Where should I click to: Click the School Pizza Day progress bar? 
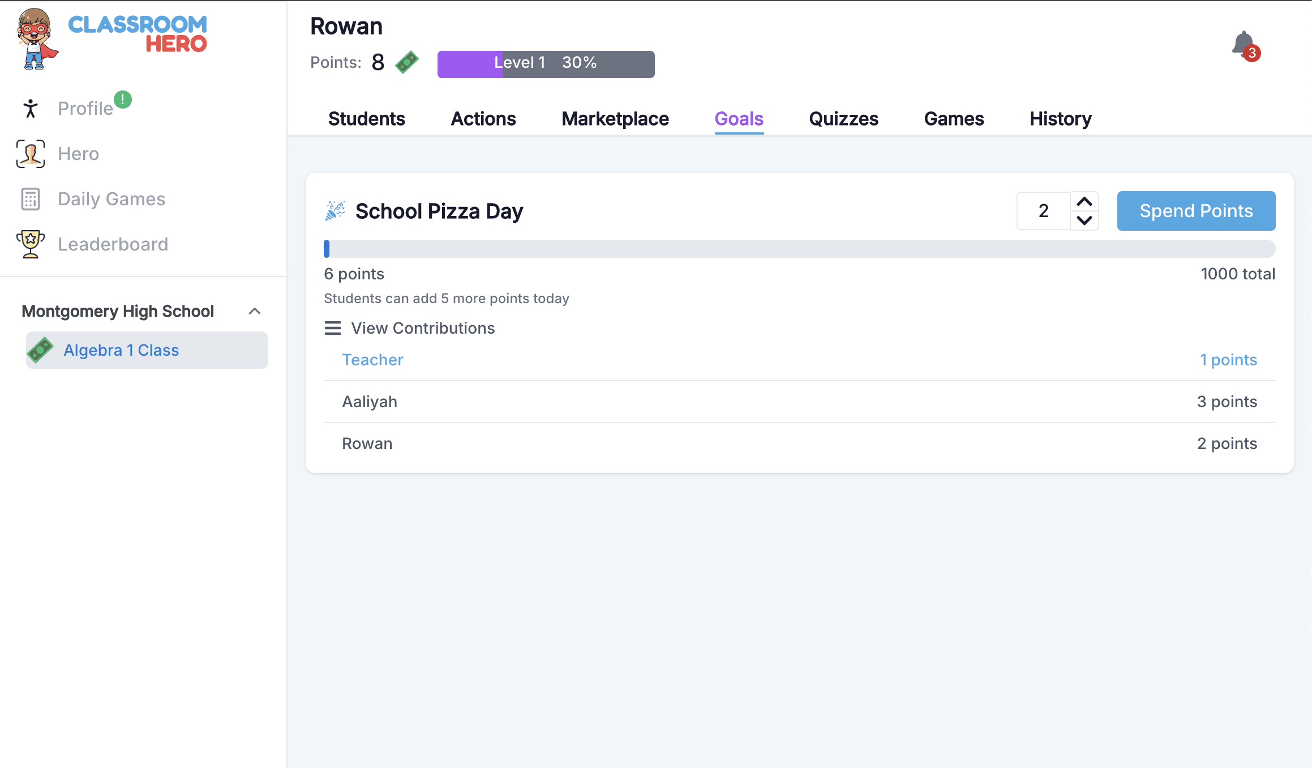pyautogui.click(x=799, y=249)
